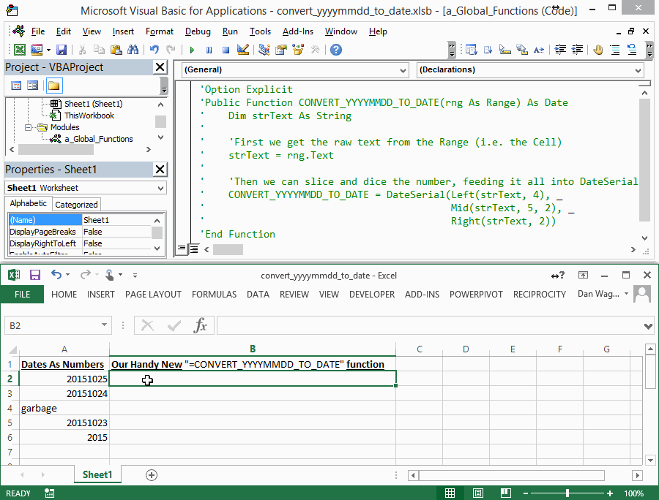Switch to Page Layout view in status bar
Viewport: 659px width, 500px height.
[x=478, y=493]
